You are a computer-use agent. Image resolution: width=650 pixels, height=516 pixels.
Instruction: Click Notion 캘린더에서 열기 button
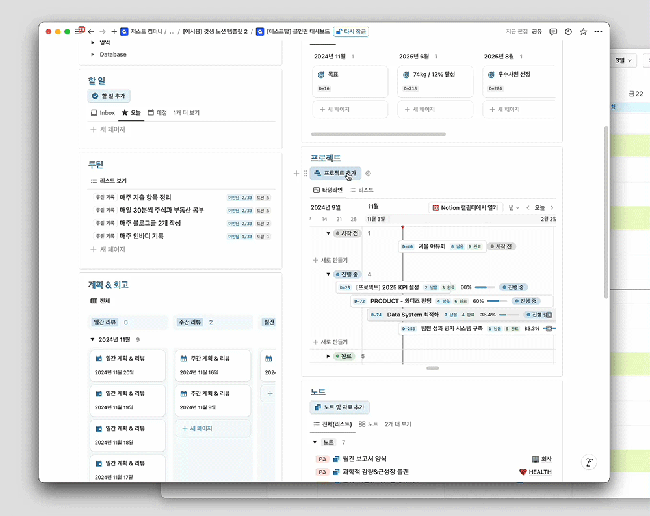click(465, 208)
